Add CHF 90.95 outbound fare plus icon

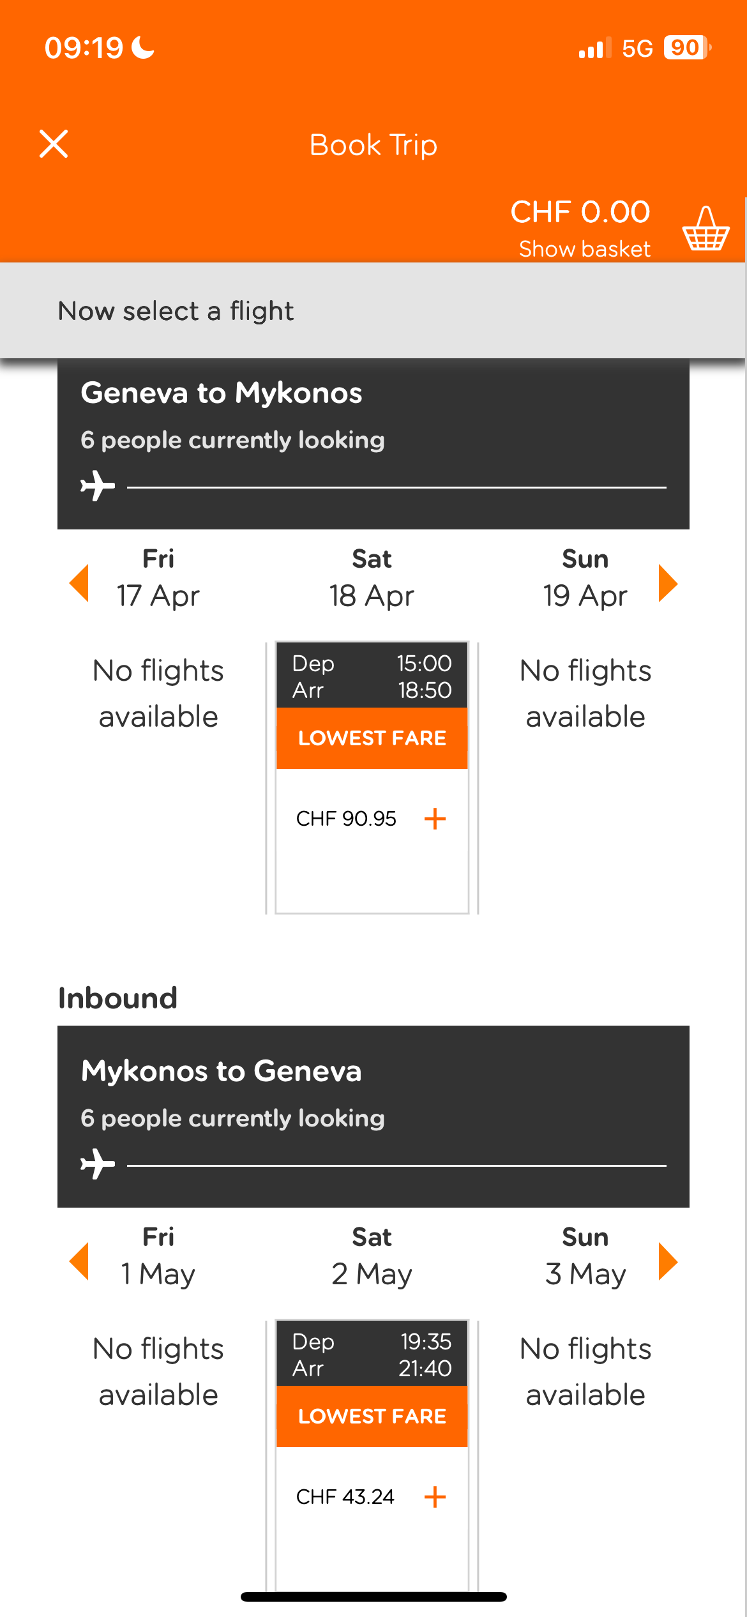(x=435, y=818)
